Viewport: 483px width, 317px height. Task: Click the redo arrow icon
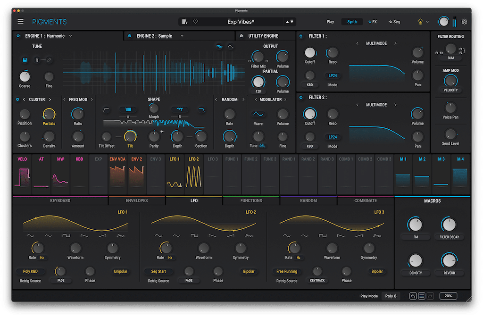click(430, 296)
